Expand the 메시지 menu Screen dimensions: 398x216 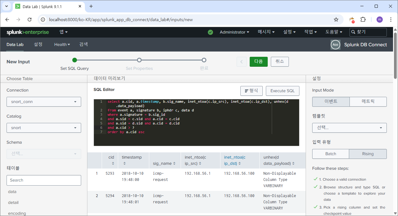pos(266,32)
